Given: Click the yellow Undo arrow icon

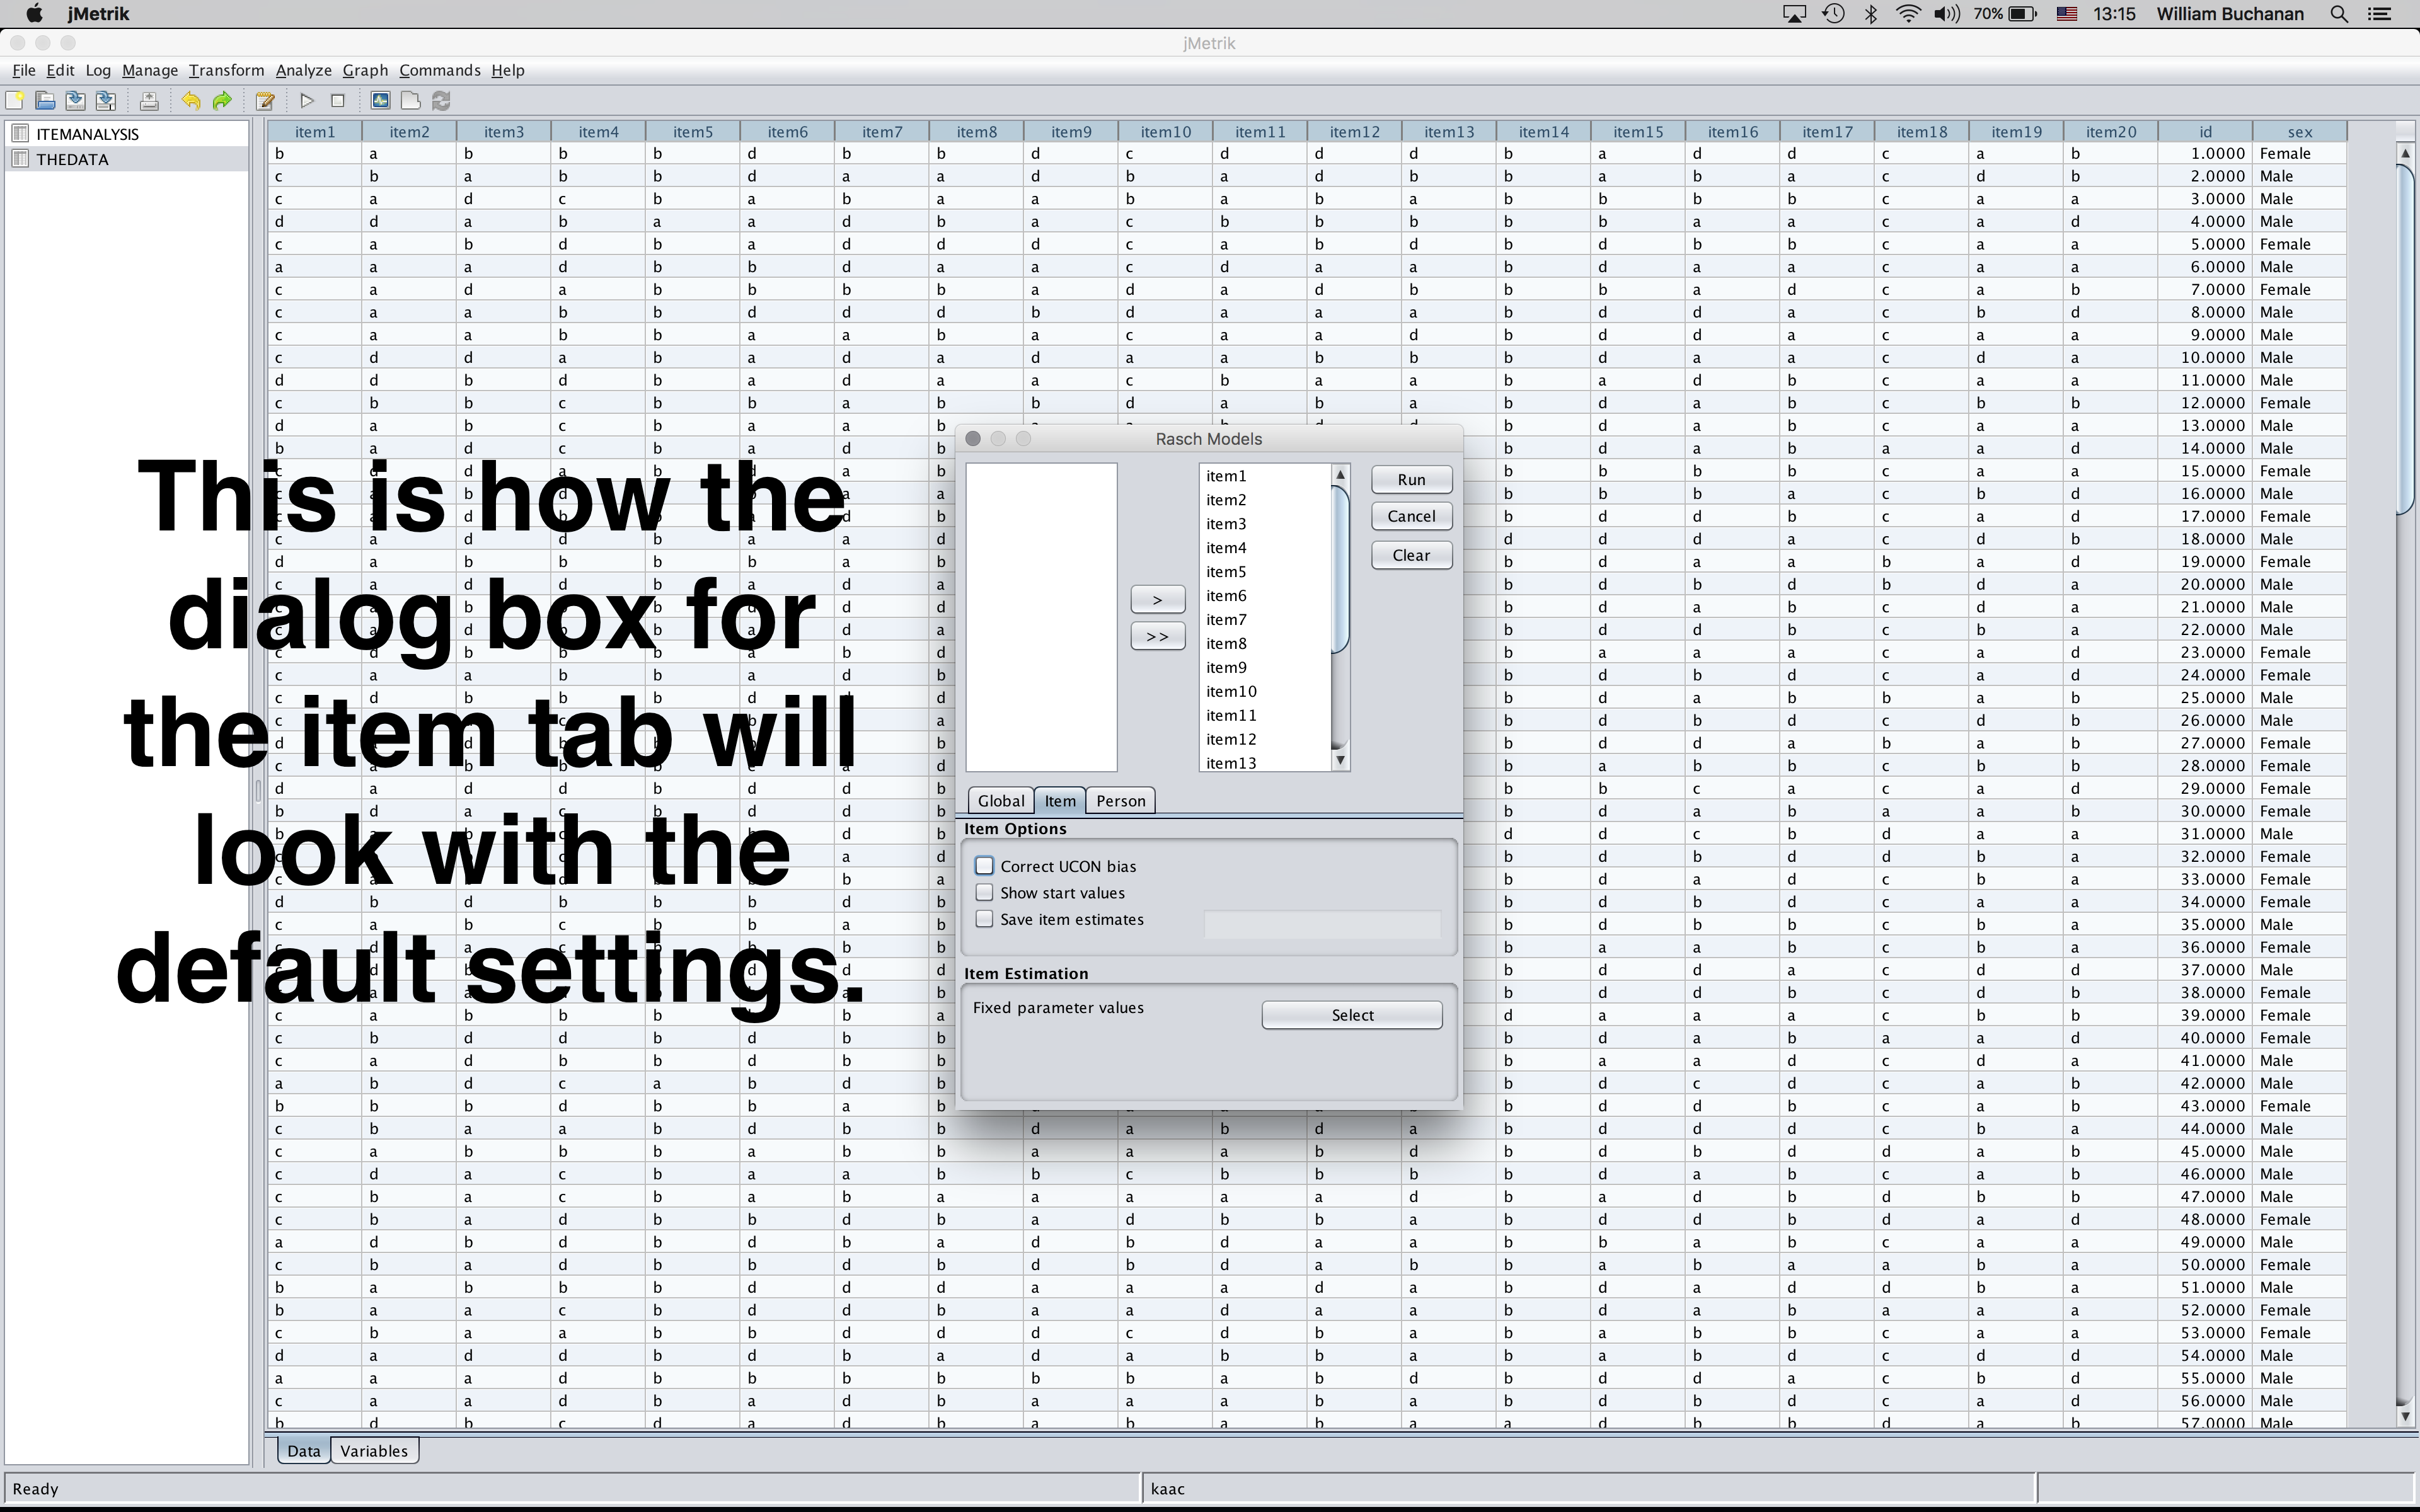Looking at the screenshot, I should [191, 101].
